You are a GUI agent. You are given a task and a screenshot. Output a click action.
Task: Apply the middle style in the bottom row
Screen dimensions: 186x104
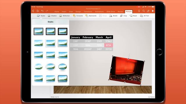coord(51,79)
